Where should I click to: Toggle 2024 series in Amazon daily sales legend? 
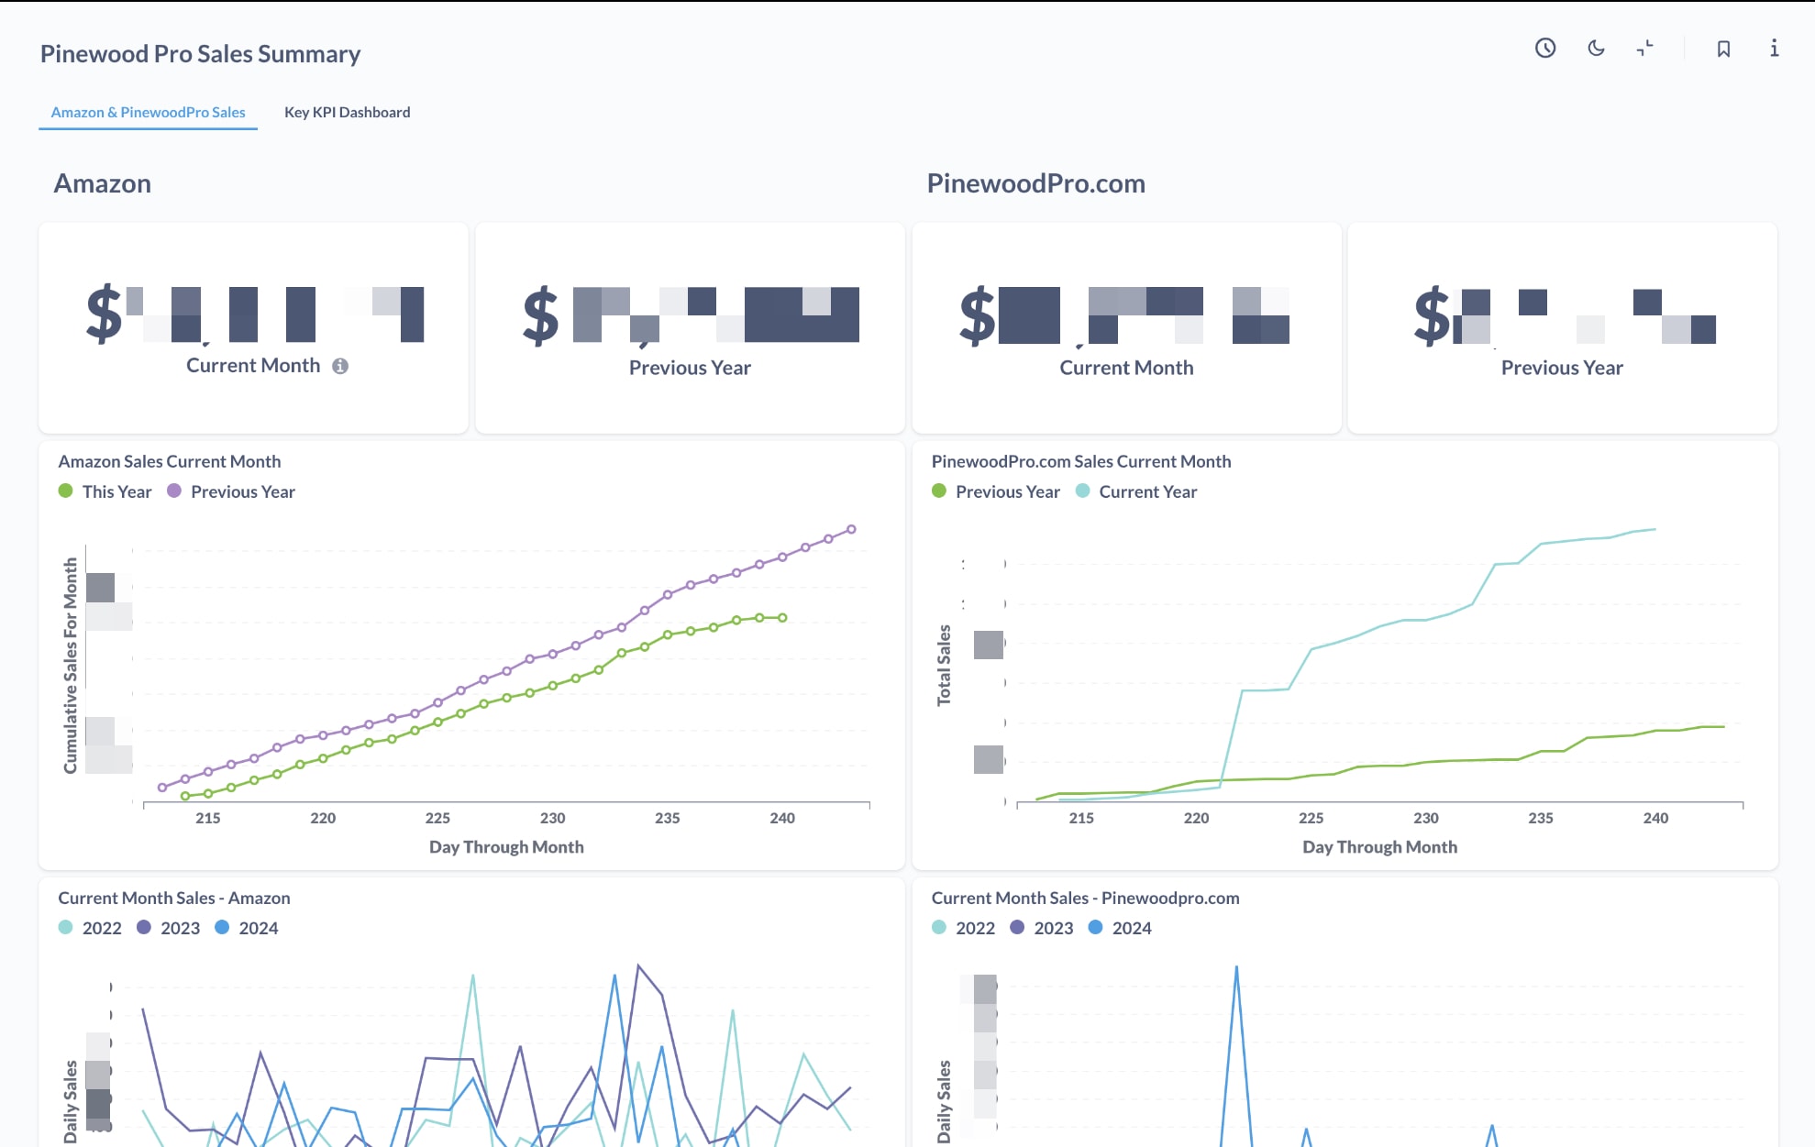coord(247,928)
